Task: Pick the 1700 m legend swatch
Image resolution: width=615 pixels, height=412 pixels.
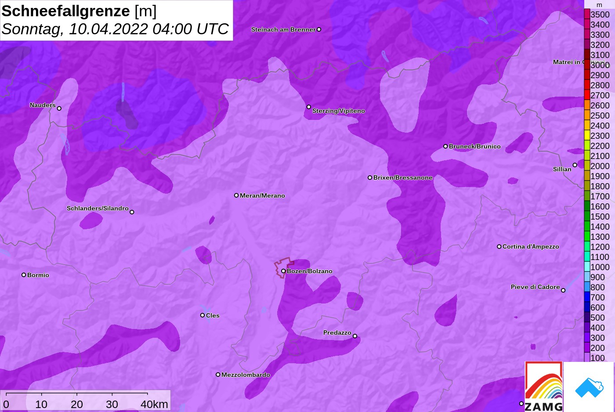Action: [587, 196]
